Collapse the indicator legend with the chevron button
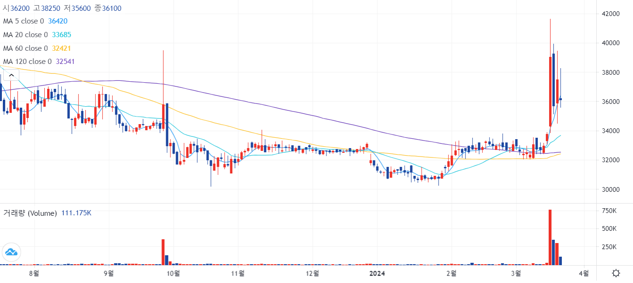The image size is (633, 283). point(11,75)
